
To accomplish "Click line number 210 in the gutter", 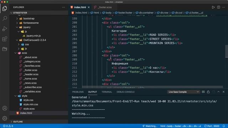I will coord(74,64).
